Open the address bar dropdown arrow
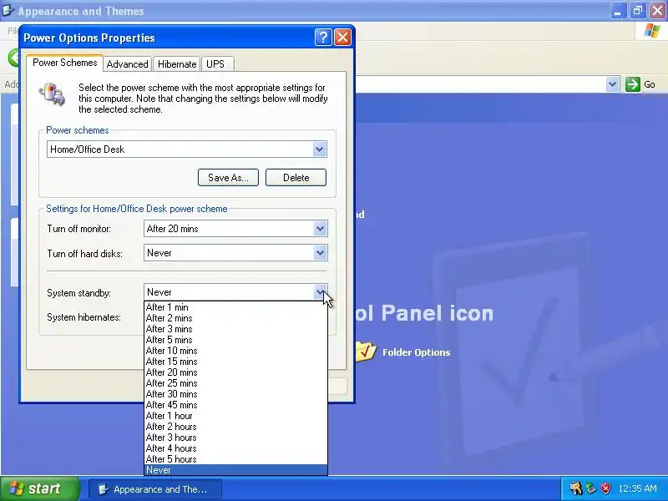This screenshot has height=501, width=668. [x=612, y=84]
